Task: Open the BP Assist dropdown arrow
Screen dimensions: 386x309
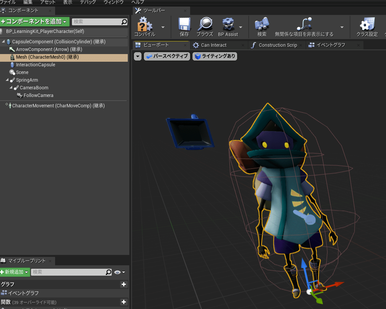Action: coord(241,27)
